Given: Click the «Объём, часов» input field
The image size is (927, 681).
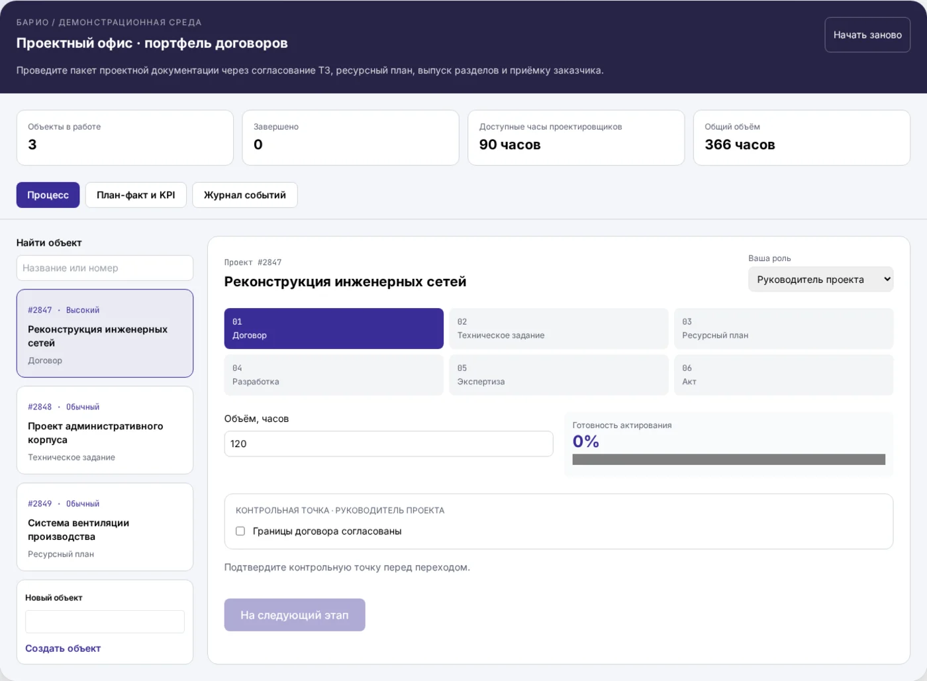Looking at the screenshot, I should (x=389, y=444).
